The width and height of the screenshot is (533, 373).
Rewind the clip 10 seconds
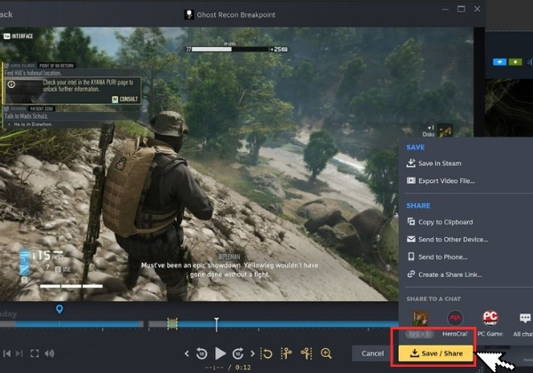click(202, 353)
